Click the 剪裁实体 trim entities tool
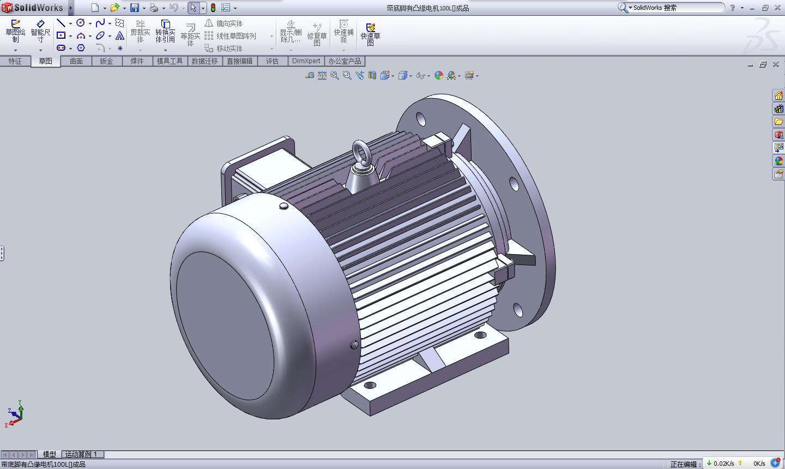 coord(140,32)
